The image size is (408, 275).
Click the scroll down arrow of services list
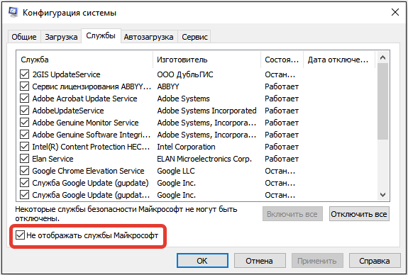382,195
